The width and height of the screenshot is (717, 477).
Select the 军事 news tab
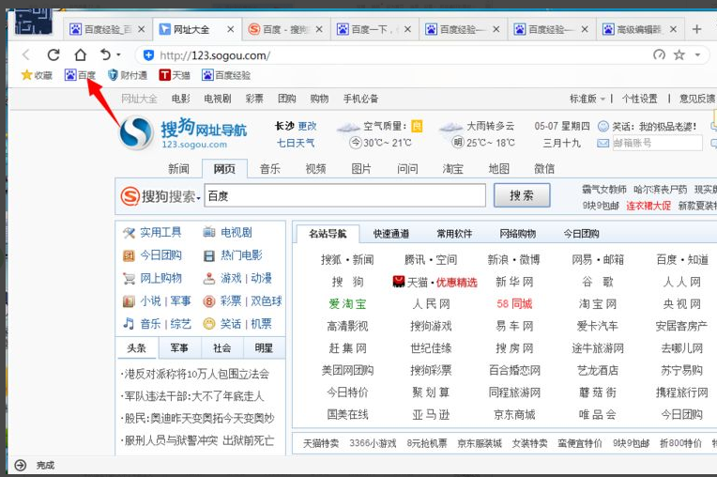(179, 347)
